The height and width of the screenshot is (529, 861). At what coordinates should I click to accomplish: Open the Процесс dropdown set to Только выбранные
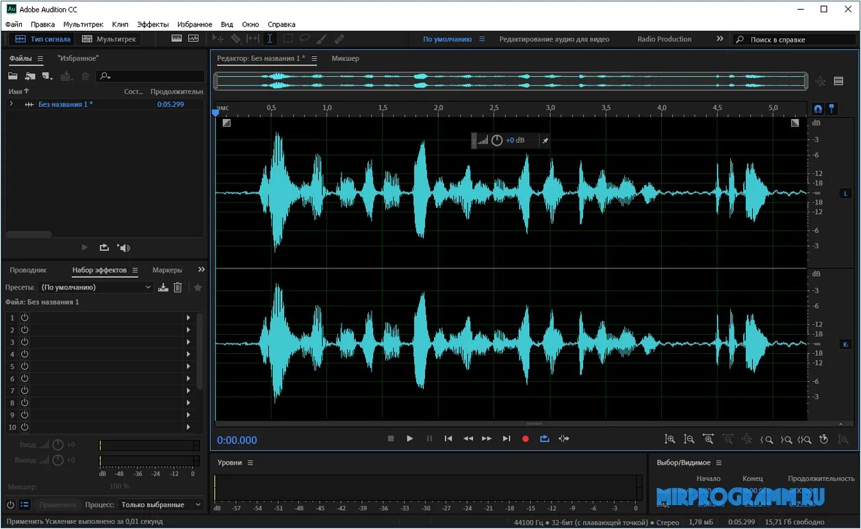[x=161, y=504]
